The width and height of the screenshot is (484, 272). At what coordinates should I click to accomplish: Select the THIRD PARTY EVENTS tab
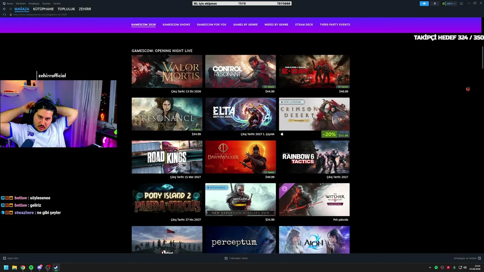335,25
